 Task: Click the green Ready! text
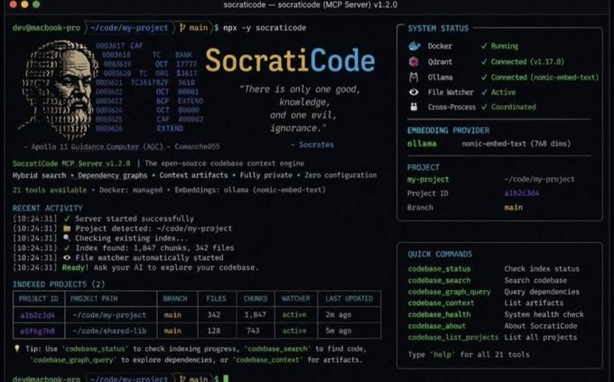point(75,267)
